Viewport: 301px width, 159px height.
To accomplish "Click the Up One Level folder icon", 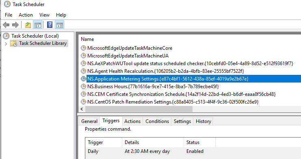I will point(28,25).
